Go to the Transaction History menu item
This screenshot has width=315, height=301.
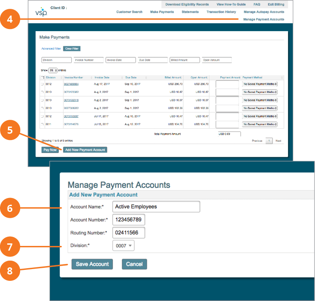point(221,12)
